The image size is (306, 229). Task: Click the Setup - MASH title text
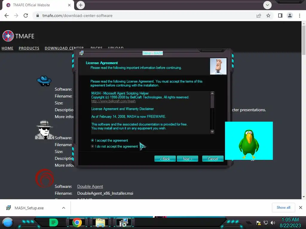[x=153, y=53]
